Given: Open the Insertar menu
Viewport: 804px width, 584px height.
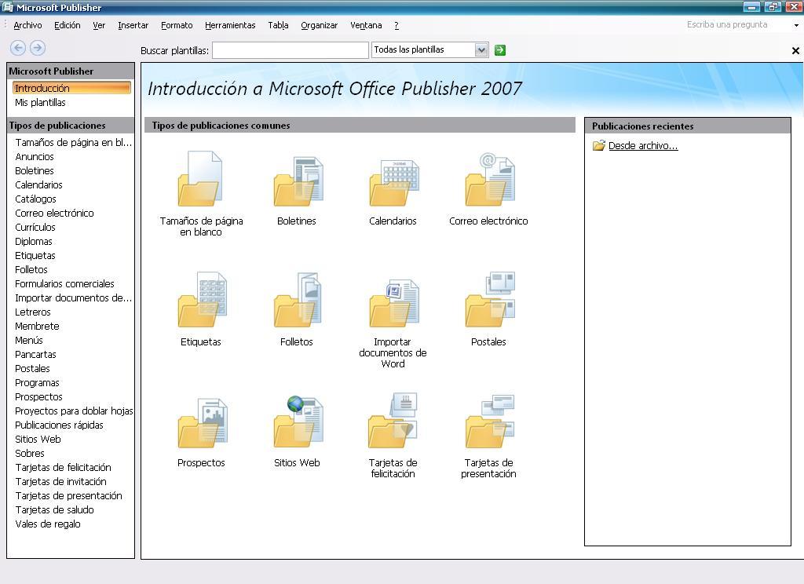Looking at the screenshot, I should (133, 25).
